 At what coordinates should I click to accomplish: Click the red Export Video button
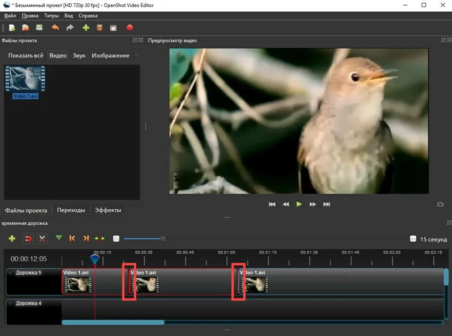click(x=130, y=28)
